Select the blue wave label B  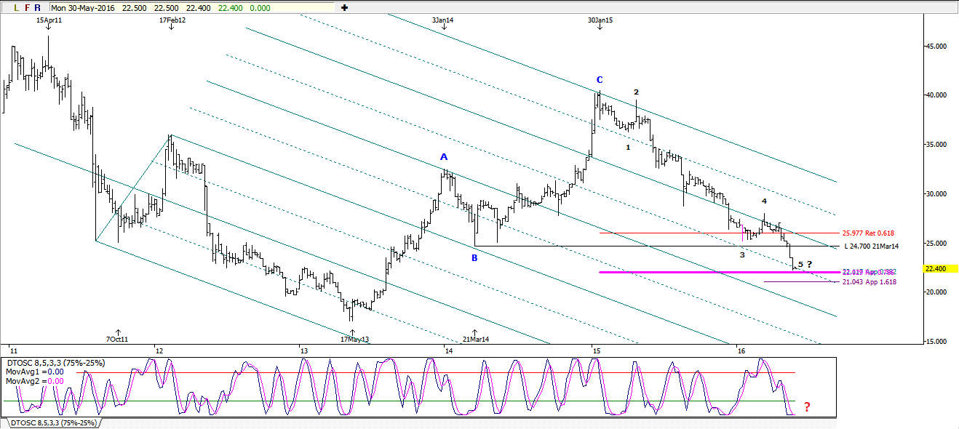tap(474, 257)
